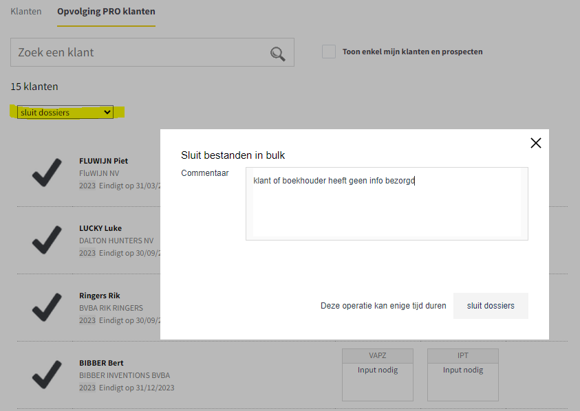The width and height of the screenshot is (580, 411).
Task: Close the bulk close dialog with X
Action: tap(536, 143)
